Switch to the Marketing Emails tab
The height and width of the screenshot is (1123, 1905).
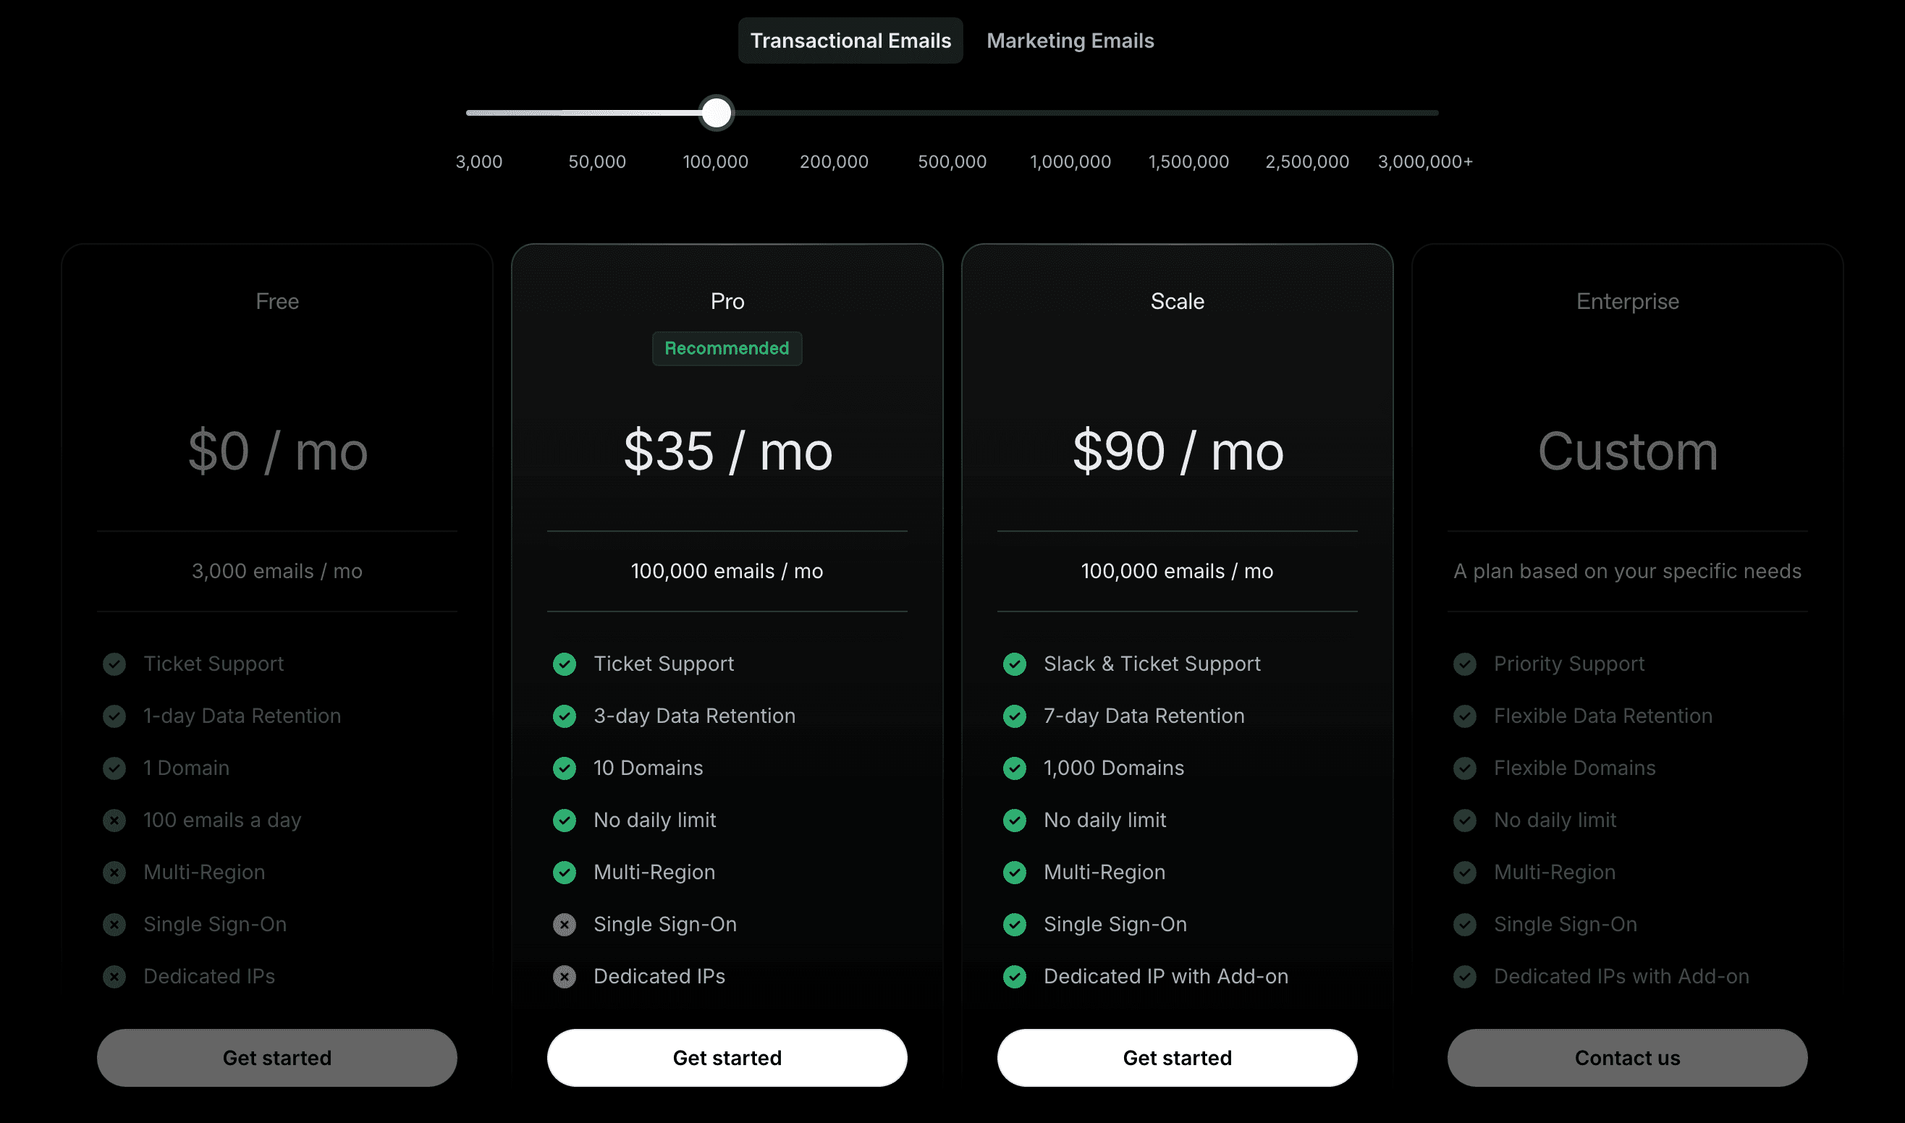point(1070,41)
